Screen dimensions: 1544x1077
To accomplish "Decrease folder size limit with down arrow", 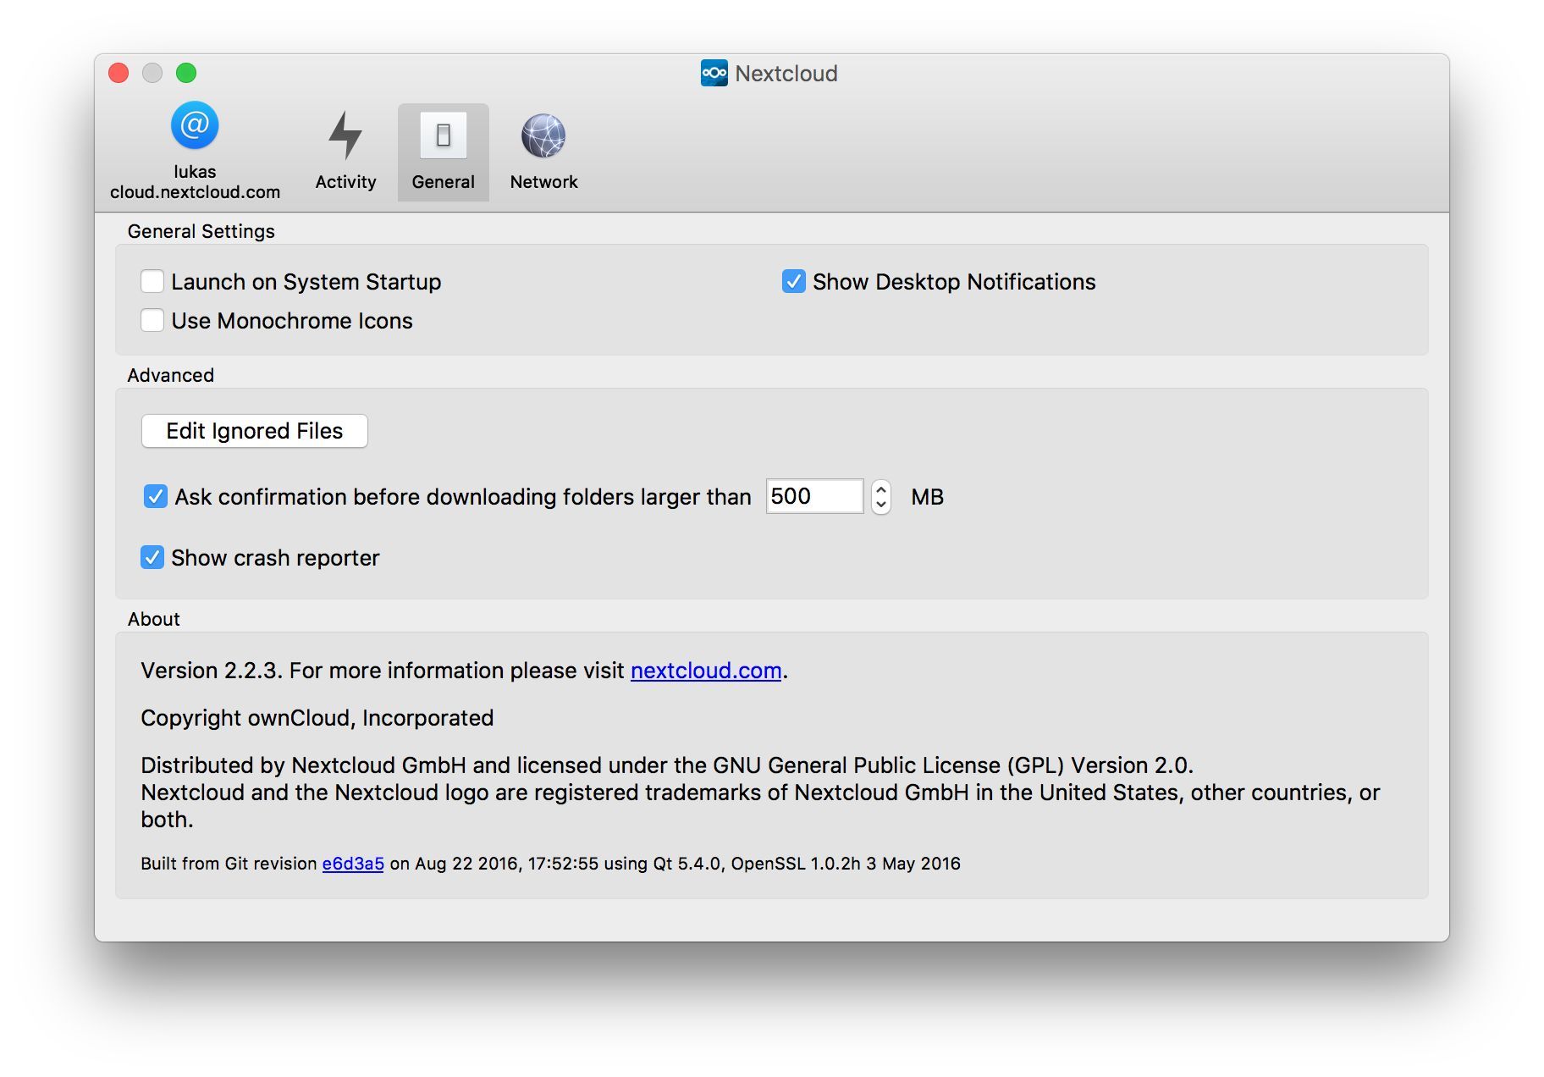I will [x=881, y=505].
